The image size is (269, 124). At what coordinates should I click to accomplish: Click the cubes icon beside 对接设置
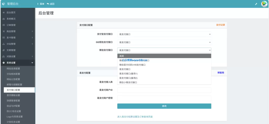4,57
